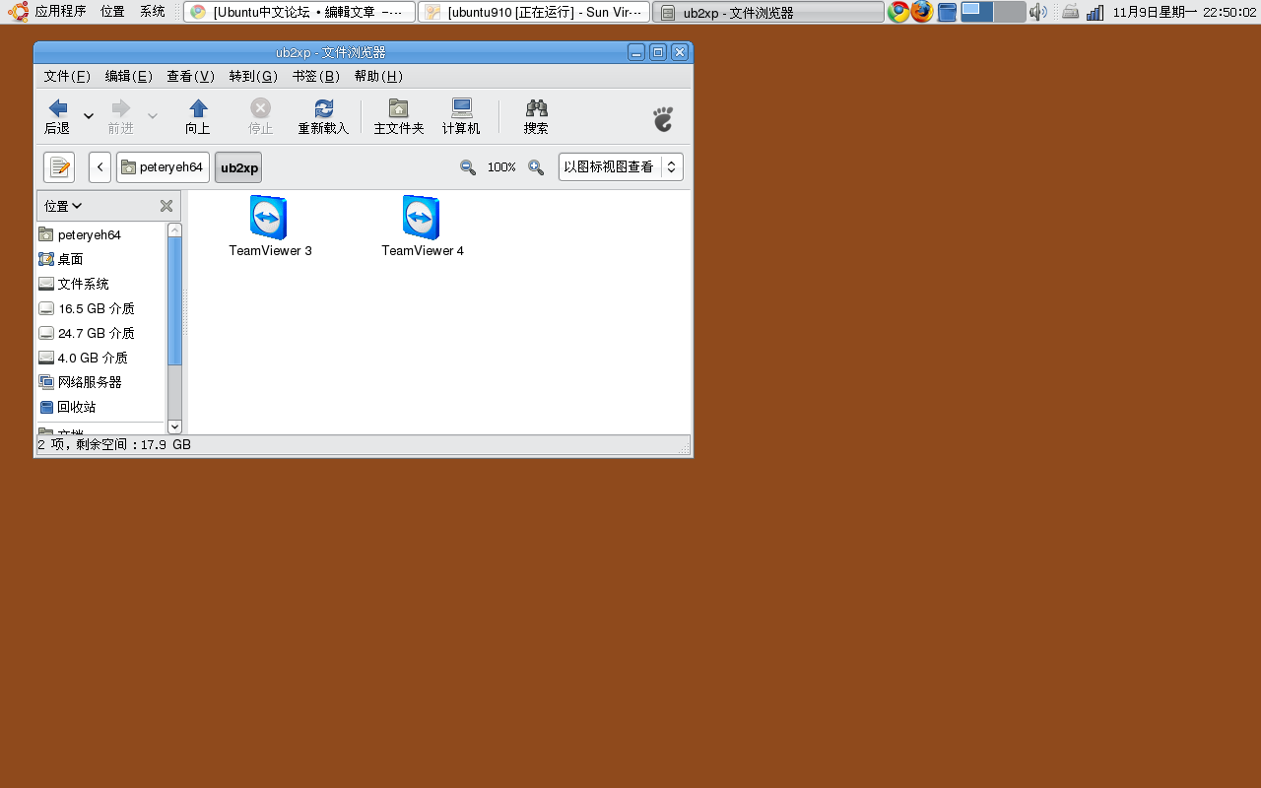Open the 转到(G) menu
The height and width of the screenshot is (788, 1261).
pyautogui.click(x=253, y=76)
